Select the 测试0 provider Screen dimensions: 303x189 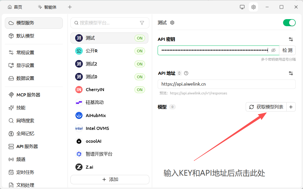[109, 77]
